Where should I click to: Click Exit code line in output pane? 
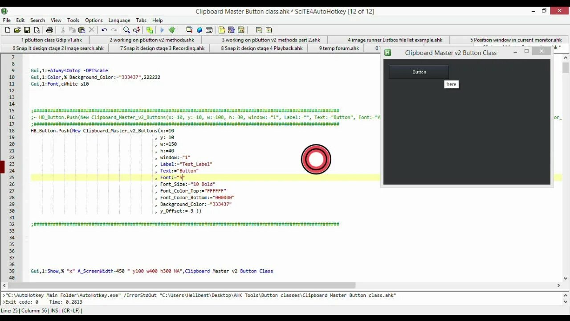[42, 302]
